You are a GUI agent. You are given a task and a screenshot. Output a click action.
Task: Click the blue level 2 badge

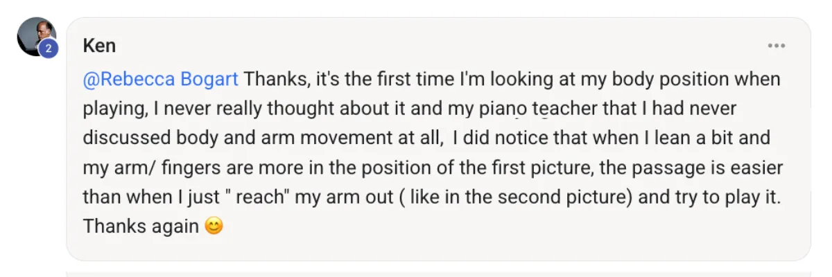pos(48,48)
